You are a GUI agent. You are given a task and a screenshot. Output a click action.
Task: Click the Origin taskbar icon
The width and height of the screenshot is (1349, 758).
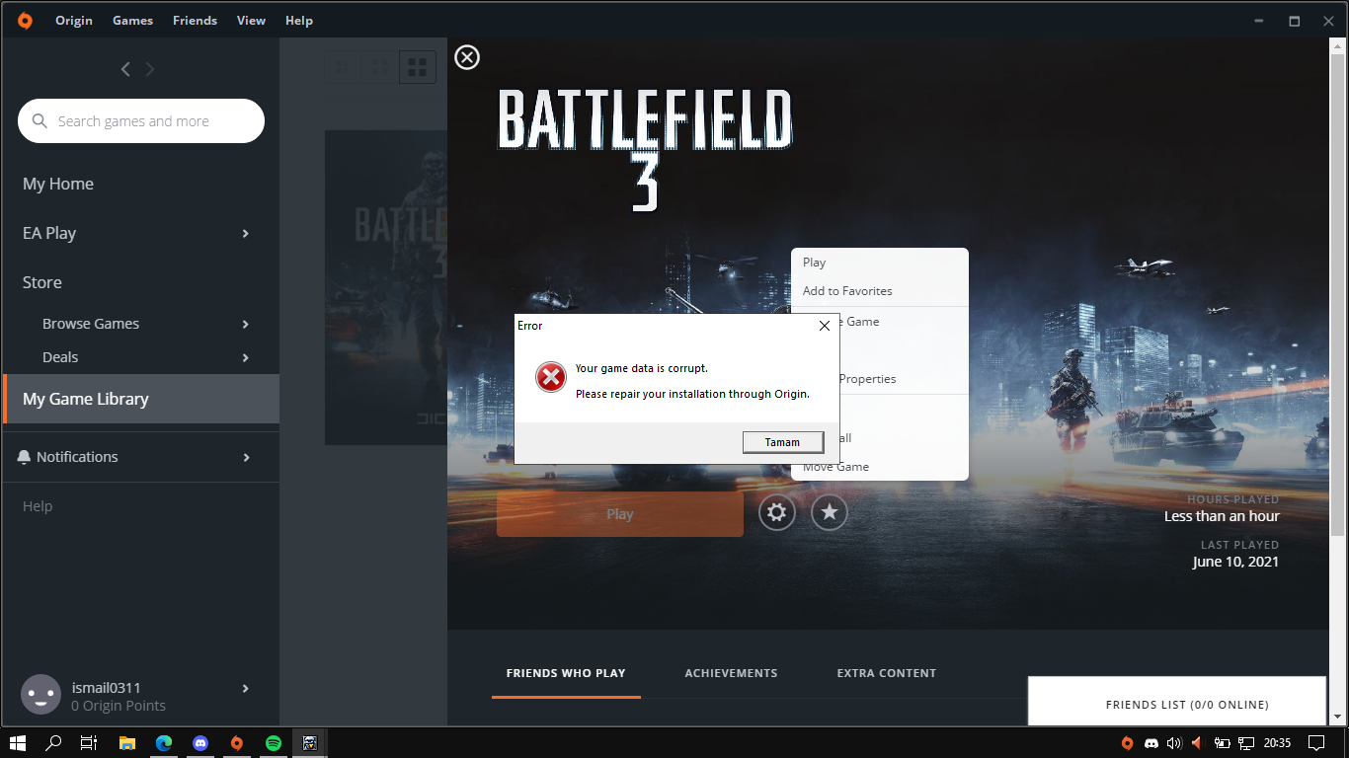point(237,743)
